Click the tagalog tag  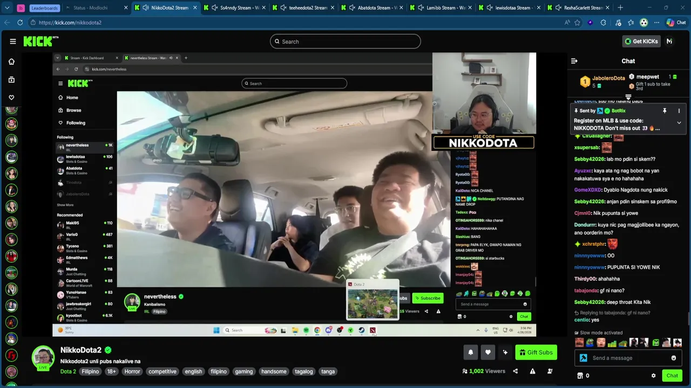pyautogui.click(x=304, y=371)
